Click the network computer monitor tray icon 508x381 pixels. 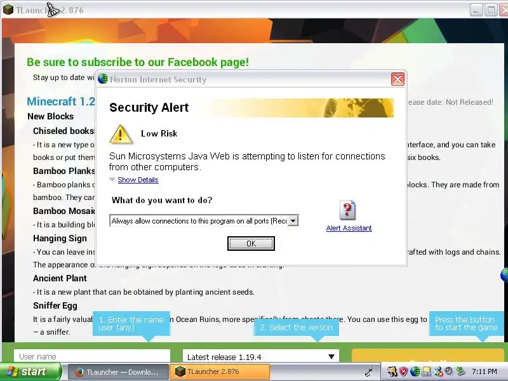tap(426, 371)
